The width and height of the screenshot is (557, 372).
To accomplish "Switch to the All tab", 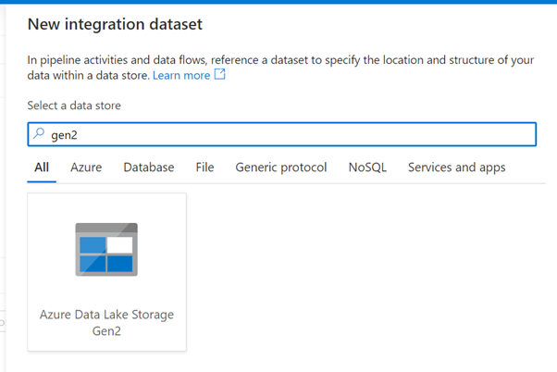I will tap(42, 167).
